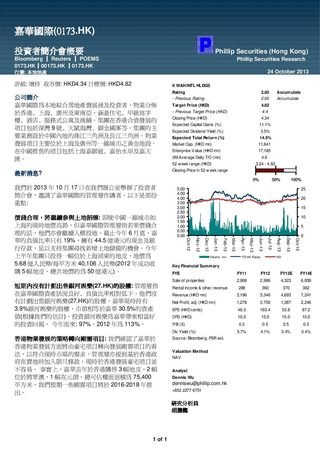
Task: Click the FY11 Div Yield value 5.7%
Action: [x=242, y=332]
